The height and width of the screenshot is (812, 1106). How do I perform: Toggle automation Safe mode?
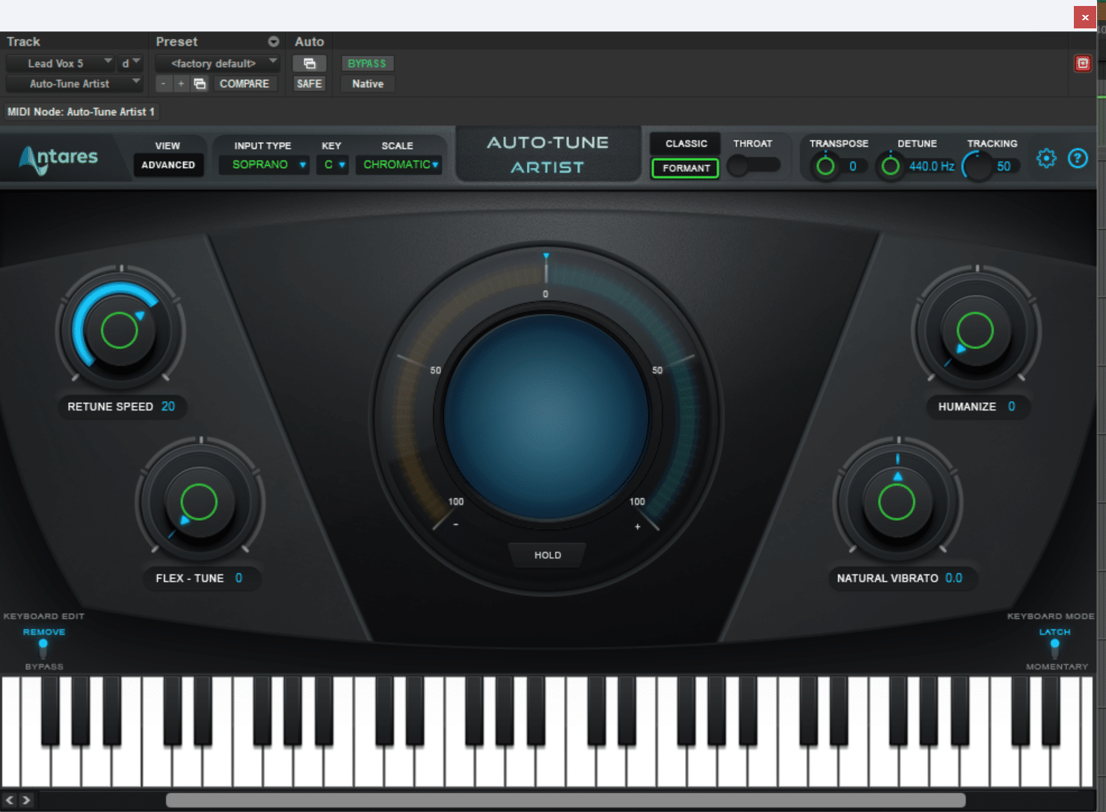309,84
